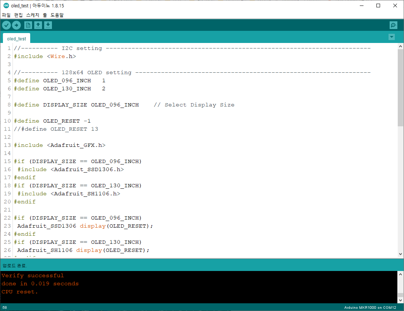This screenshot has width=404, height=311.
Task: Click '#define OLED_130_INCH 2' line
Action: click(x=60, y=88)
